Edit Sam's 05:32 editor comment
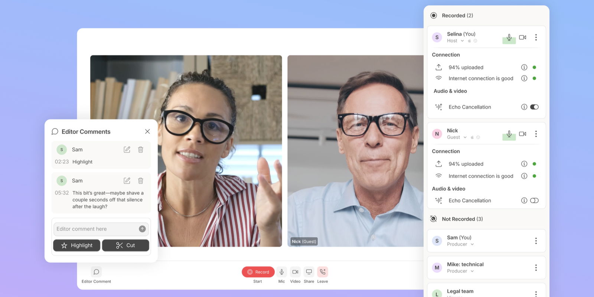 127,181
